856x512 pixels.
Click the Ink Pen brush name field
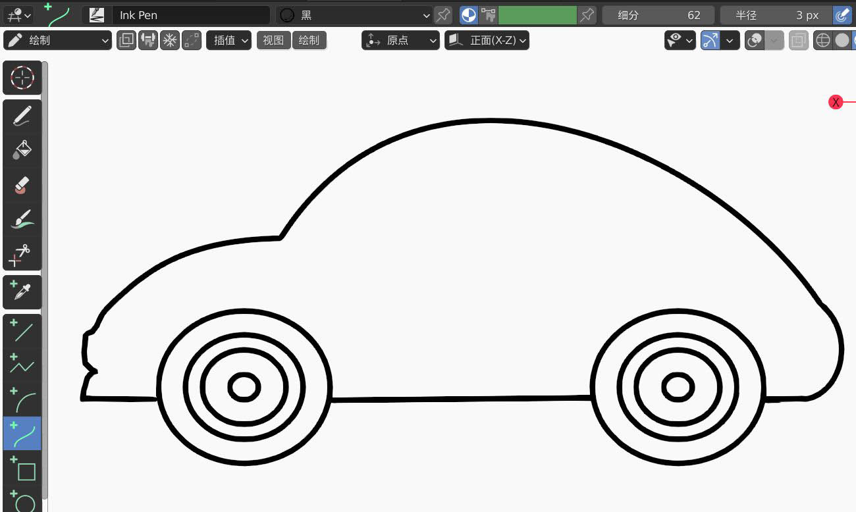190,15
